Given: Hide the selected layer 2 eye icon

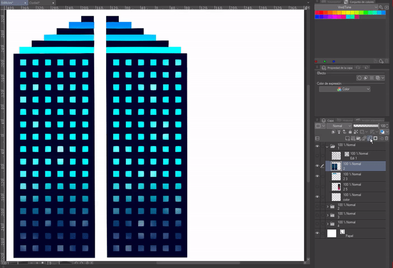Looking at the screenshot, I should [317, 166].
